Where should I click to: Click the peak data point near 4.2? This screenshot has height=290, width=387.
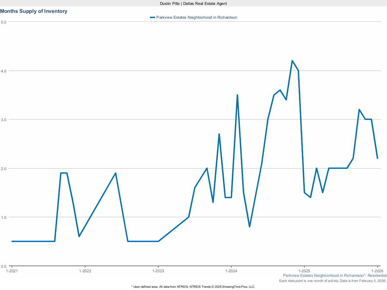(292, 60)
